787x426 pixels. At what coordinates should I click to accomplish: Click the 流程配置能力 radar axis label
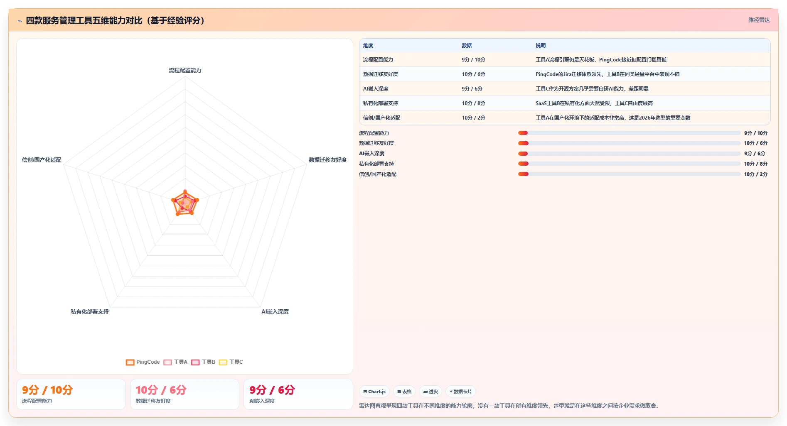(185, 70)
